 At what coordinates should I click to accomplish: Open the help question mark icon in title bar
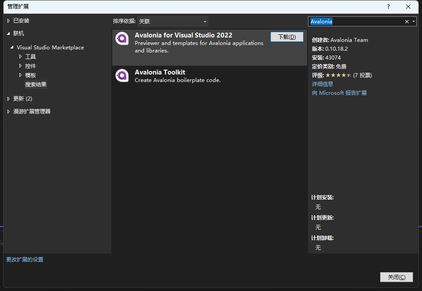point(388,7)
